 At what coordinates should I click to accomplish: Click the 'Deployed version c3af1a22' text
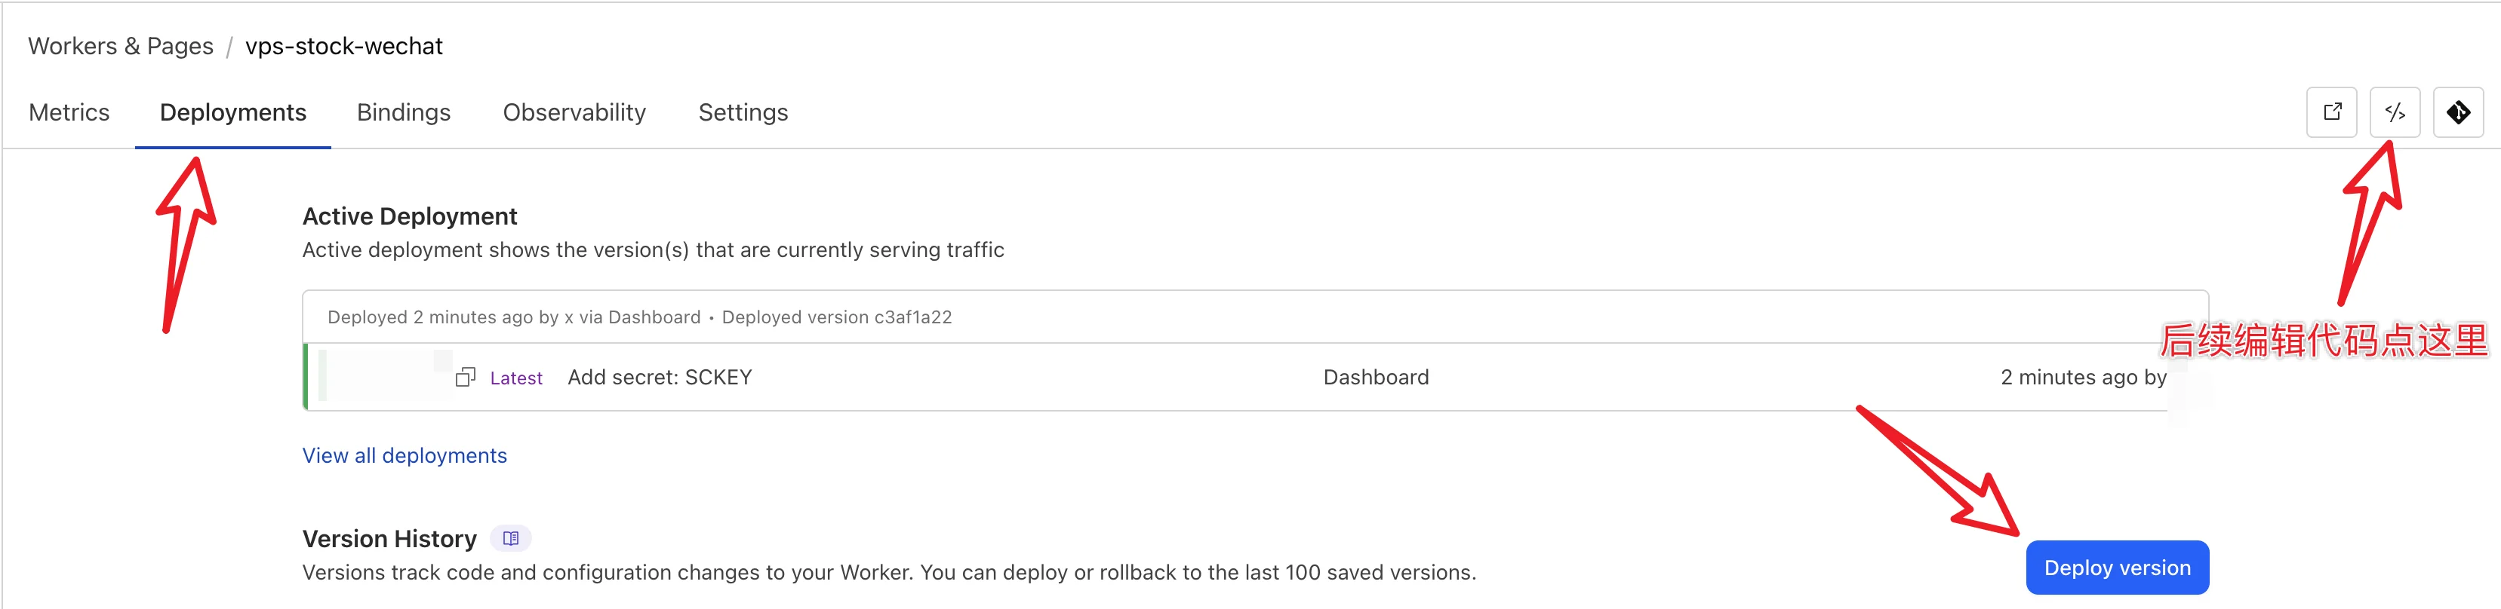coord(836,317)
